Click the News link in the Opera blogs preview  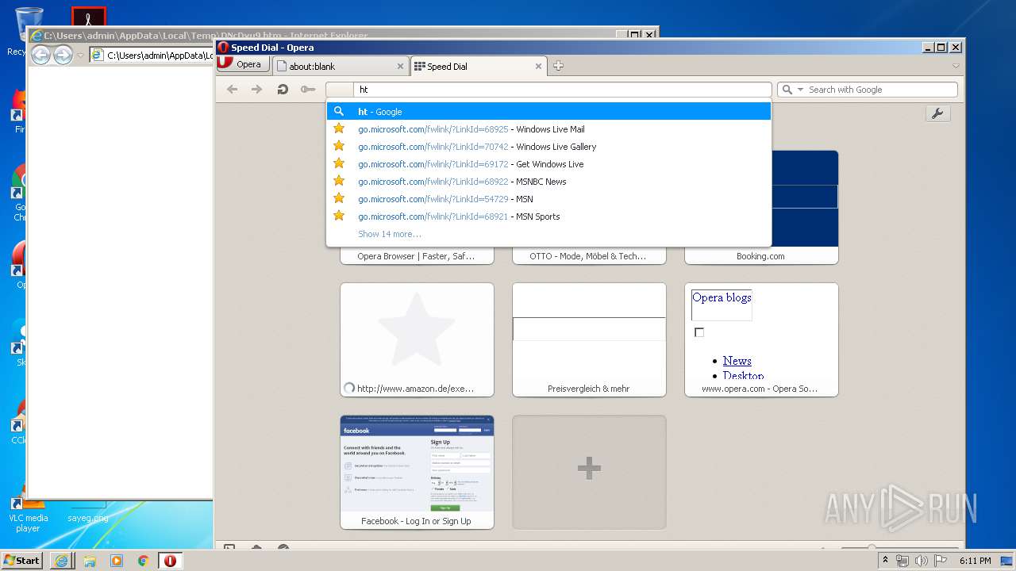point(737,361)
